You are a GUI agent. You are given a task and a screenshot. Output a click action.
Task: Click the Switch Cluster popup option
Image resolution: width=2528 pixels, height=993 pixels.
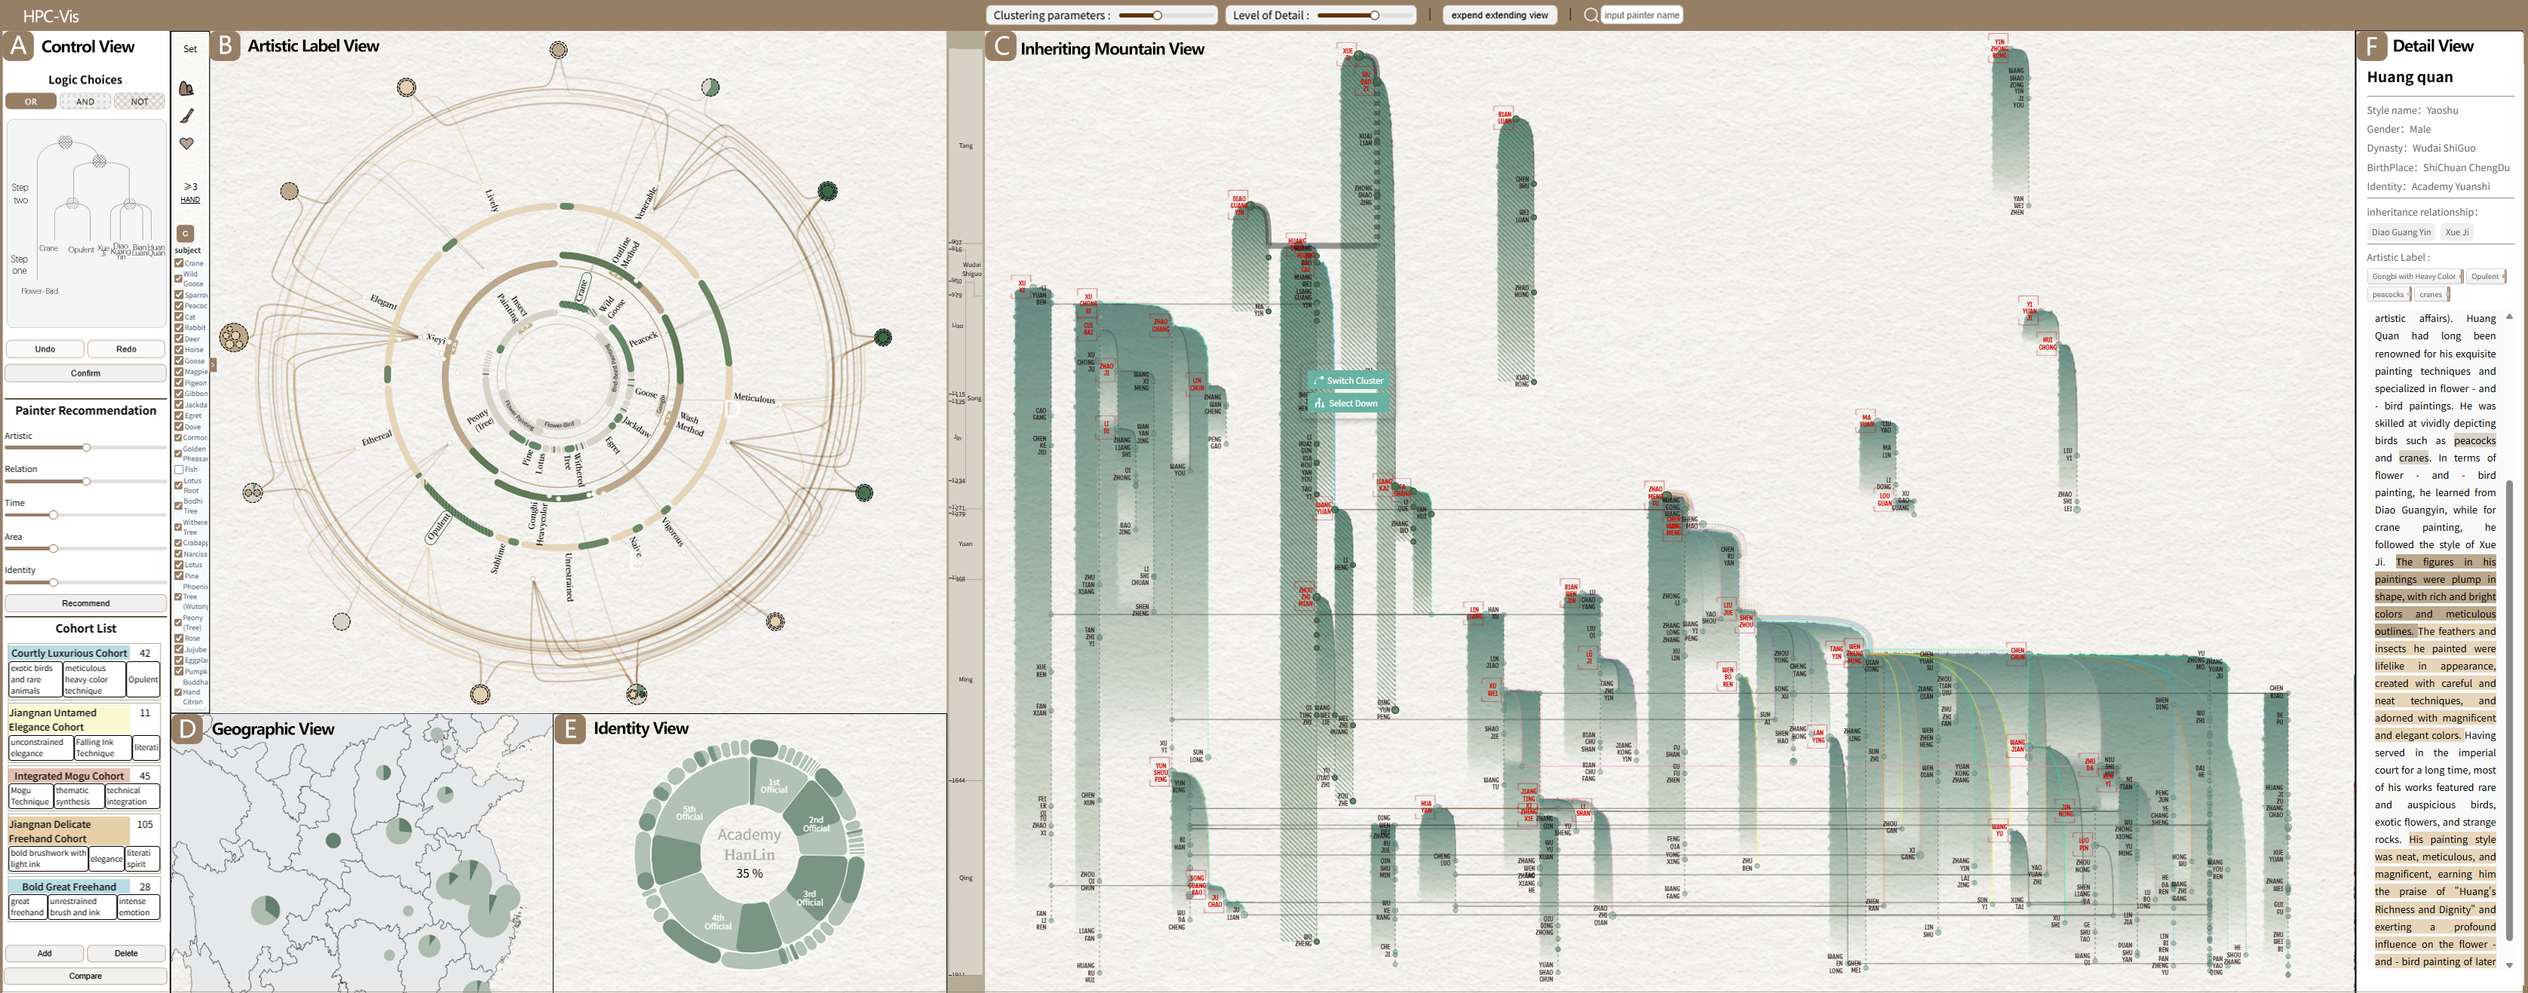pos(1348,381)
